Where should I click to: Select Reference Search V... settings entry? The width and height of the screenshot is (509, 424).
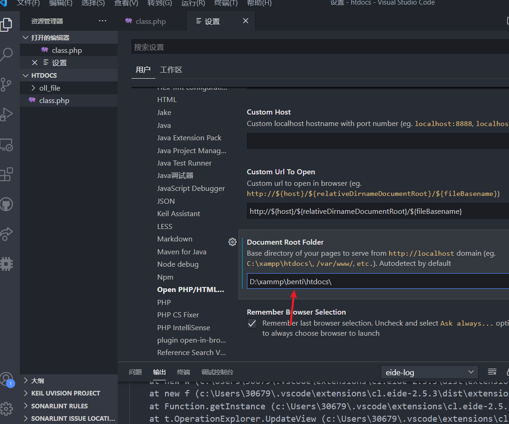(x=191, y=353)
